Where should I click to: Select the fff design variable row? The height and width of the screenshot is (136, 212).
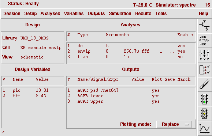pos(33,96)
